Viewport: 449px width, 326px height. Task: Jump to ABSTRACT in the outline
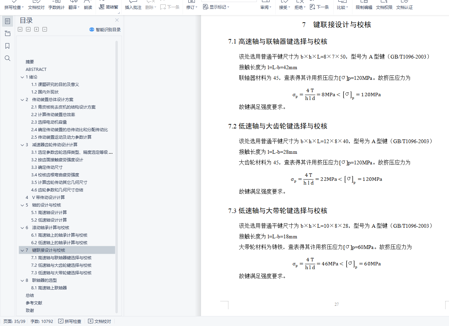tap(36, 70)
